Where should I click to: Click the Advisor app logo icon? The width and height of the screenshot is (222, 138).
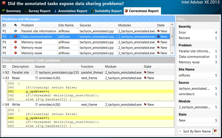pos(3,3)
